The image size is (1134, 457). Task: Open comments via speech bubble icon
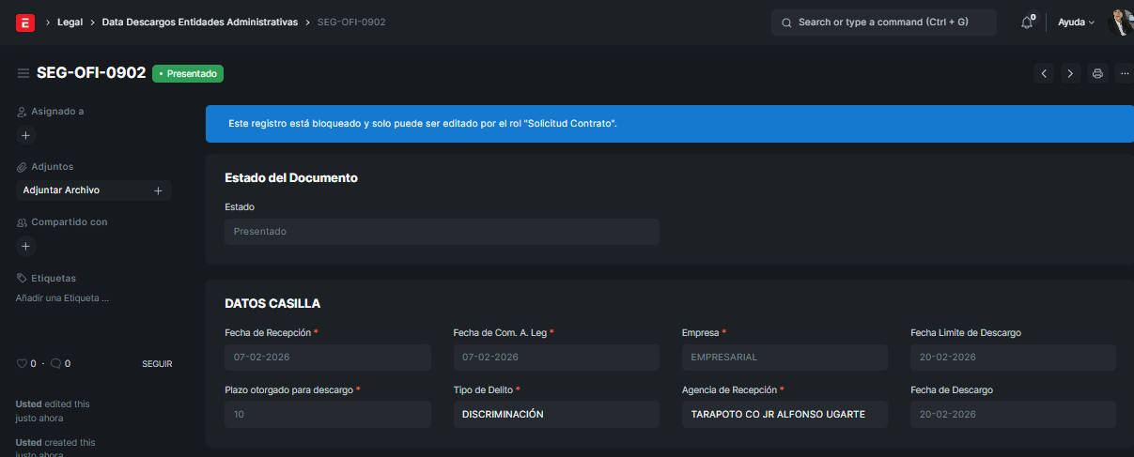pos(55,363)
